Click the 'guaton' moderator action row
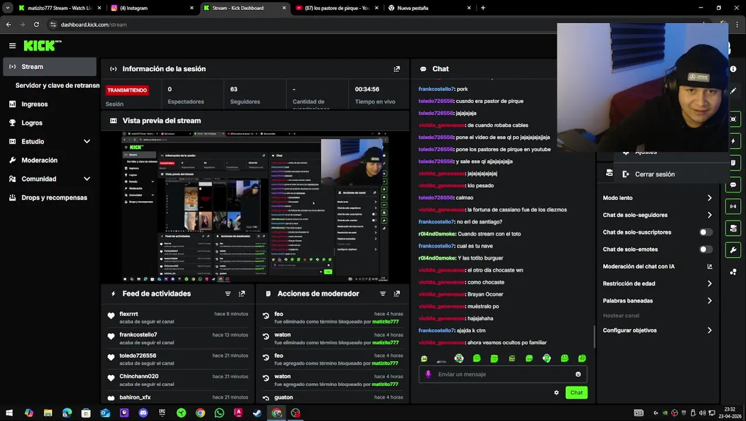746x421 pixels. 332,398
